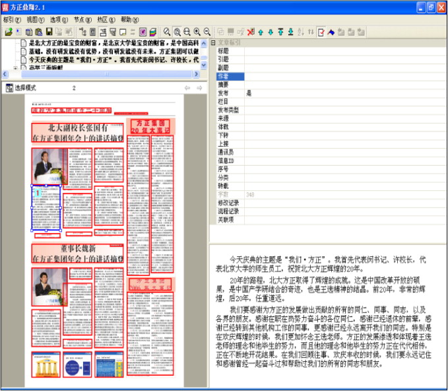Click the blue selected text block numbered 1

pos(46,208)
